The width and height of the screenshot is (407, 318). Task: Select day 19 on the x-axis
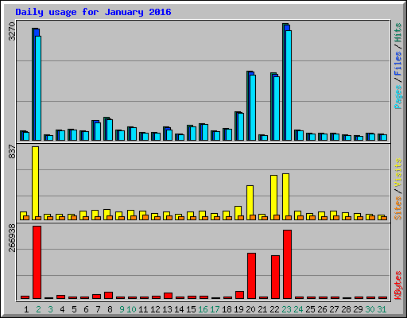coord(238,309)
